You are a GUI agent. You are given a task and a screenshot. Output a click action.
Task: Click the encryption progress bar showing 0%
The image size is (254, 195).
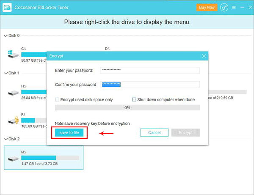[x=127, y=107]
